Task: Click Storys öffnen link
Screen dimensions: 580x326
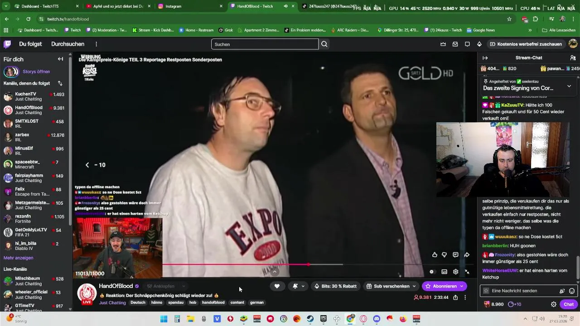Action: (36, 72)
